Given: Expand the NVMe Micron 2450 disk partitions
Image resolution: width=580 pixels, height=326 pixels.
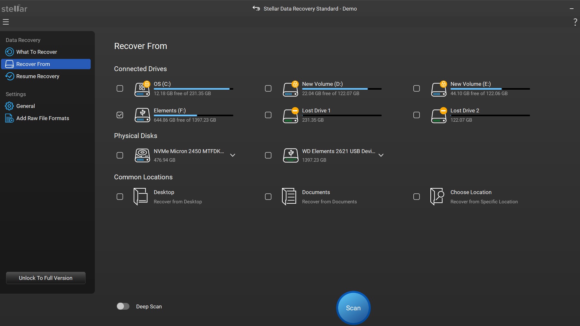Looking at the screenshot, I should (x=232, y=155).
